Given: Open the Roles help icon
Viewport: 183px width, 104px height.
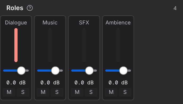Looking at the screenshot, I should pyautogui.click(x=30, y=8).
